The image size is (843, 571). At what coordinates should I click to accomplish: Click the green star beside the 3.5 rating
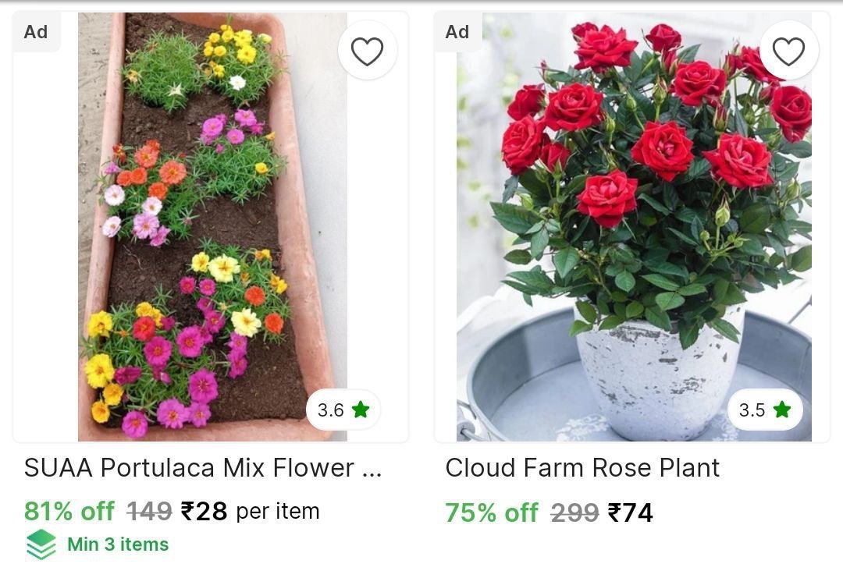781,410
